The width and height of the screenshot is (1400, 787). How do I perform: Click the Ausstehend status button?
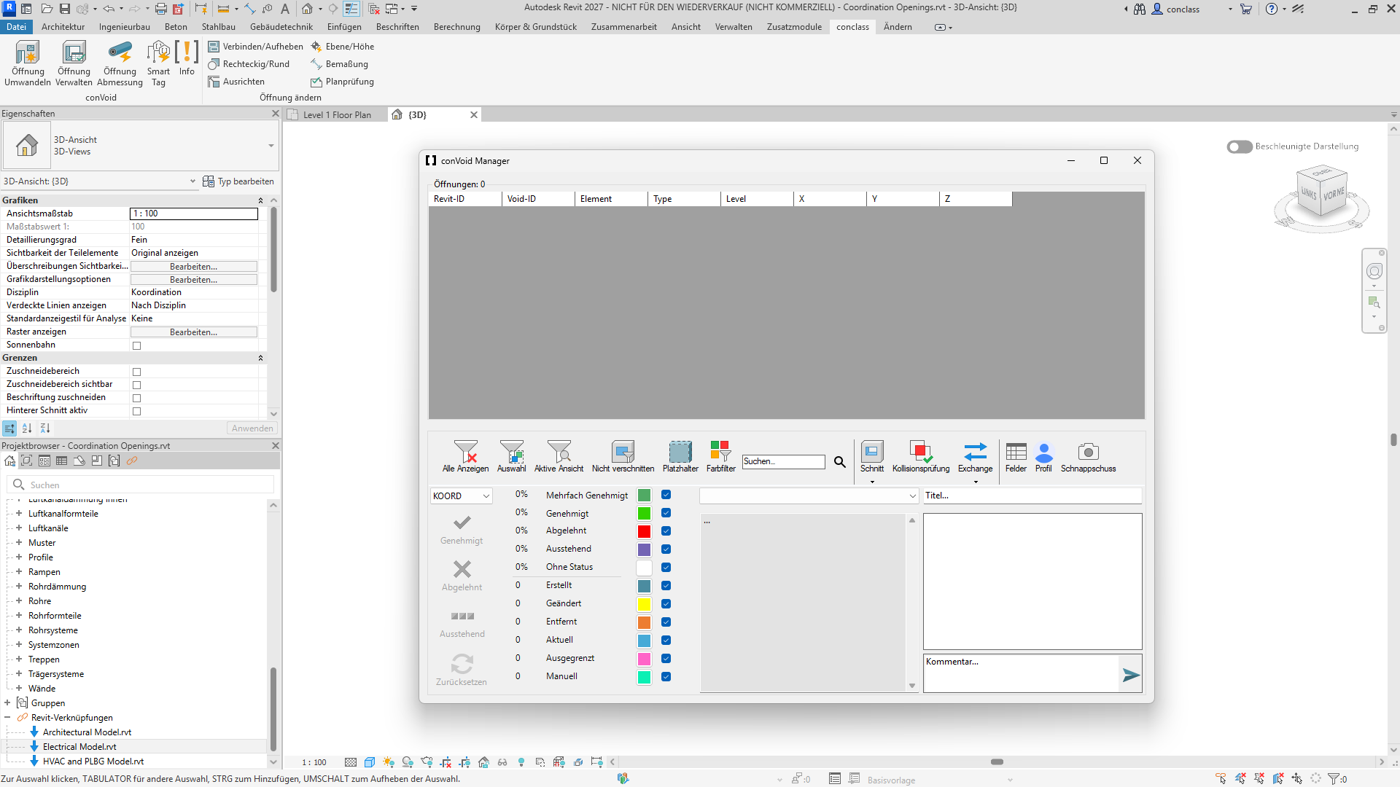point(462,624)
